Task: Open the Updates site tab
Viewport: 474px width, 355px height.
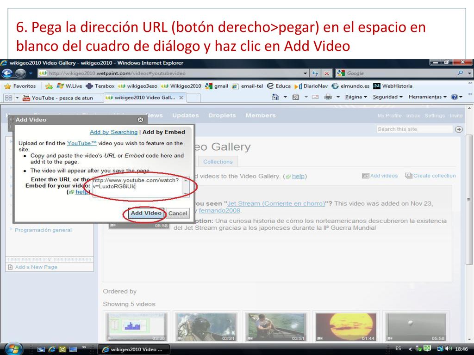Action: pos(185,115)
